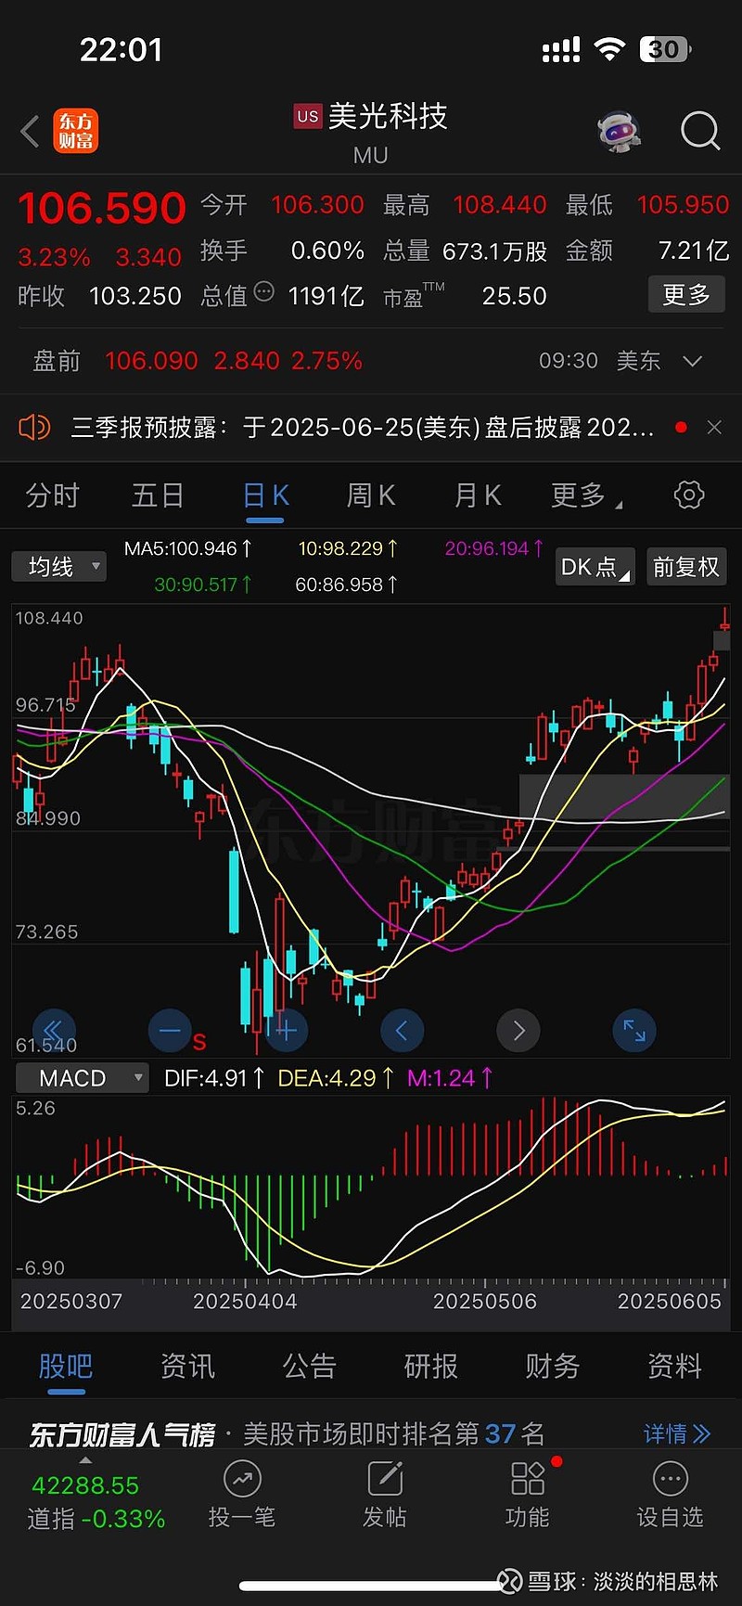Screen dimensions: 742x1606
Task: Switch to the 资料 tab
Action: click(x=674, y=1366)
